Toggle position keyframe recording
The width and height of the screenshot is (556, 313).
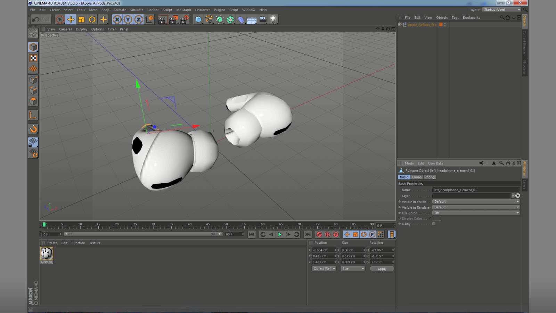347,234
